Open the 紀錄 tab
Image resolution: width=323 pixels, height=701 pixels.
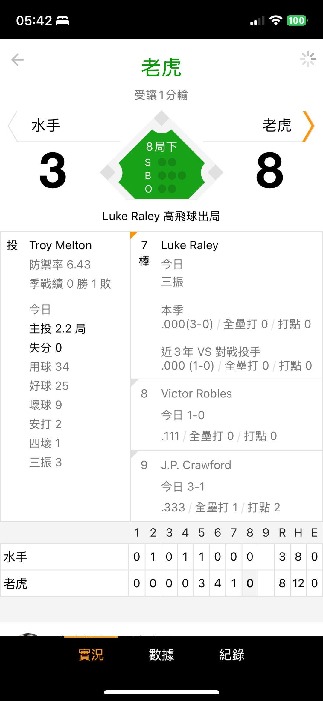pyautogui.click(x=232, y=655)
